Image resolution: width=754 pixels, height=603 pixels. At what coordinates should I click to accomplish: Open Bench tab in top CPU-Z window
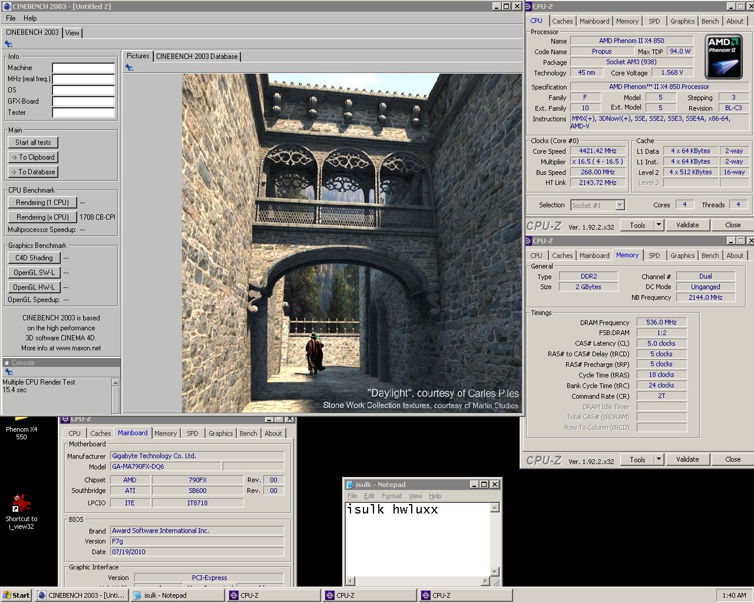click(x=710, y=21)
